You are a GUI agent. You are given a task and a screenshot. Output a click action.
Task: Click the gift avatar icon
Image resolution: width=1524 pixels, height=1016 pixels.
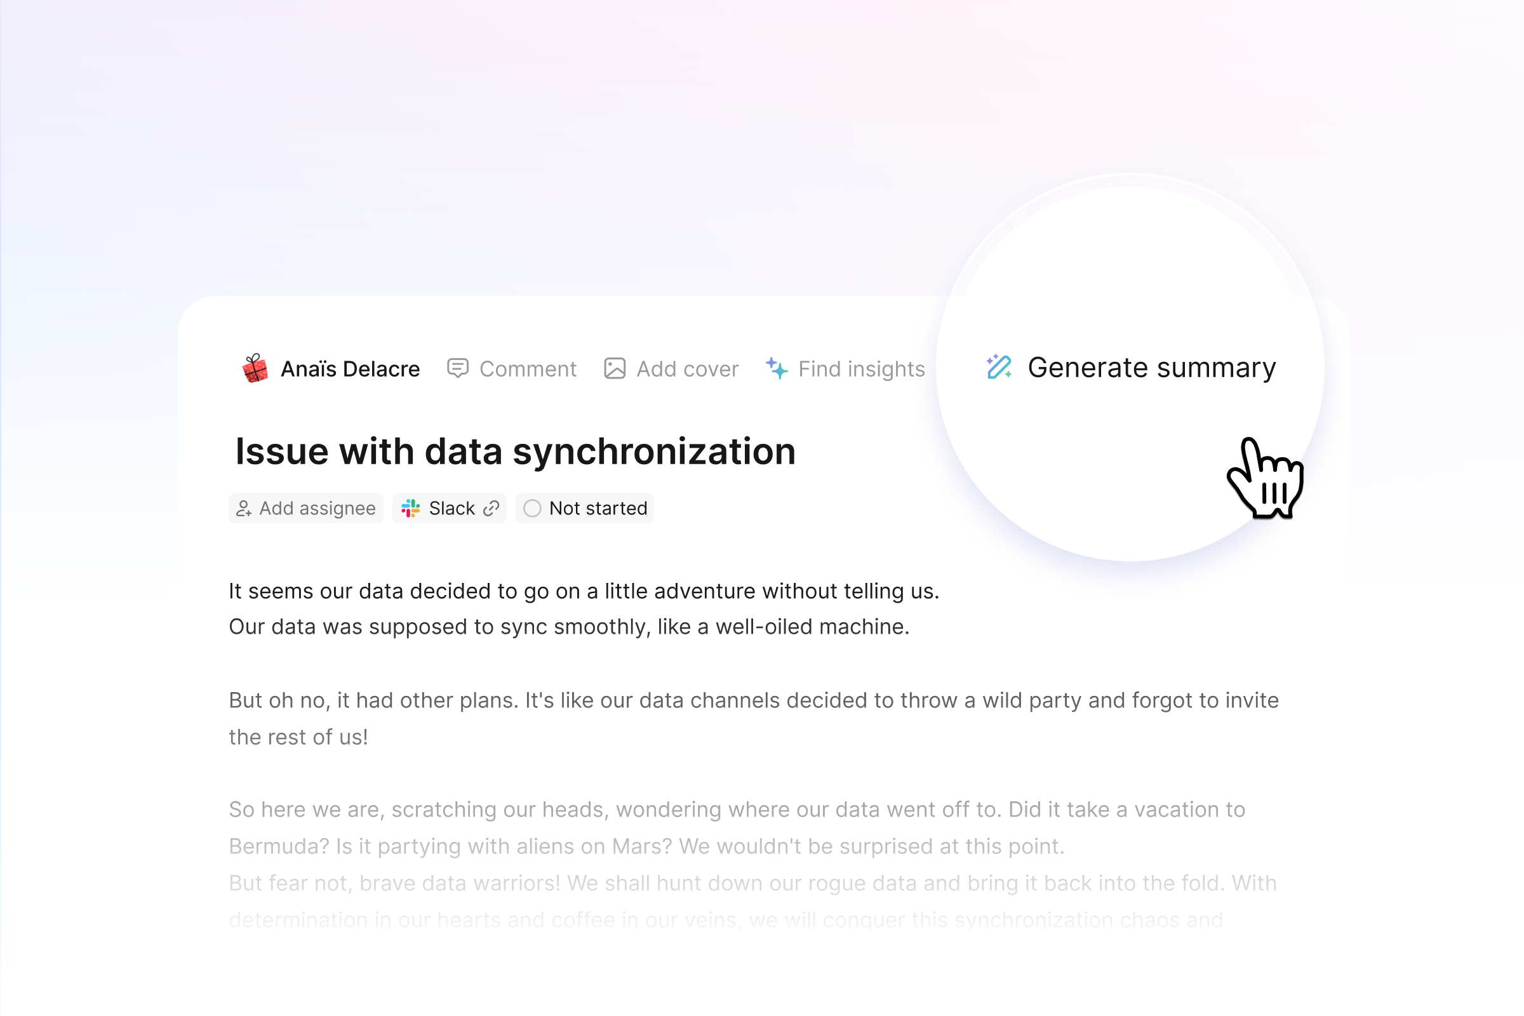(255, 369)
